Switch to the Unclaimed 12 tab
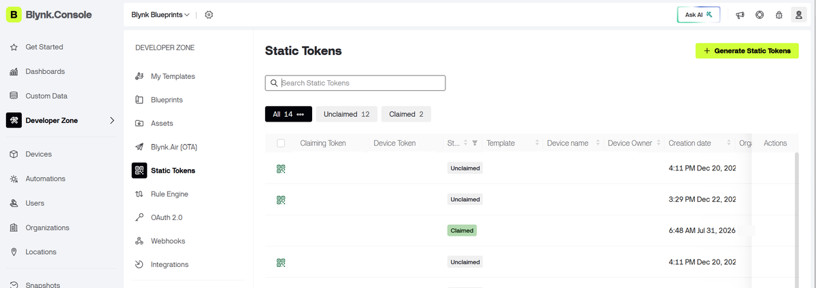The image size is (816, 288). [347, 114]
